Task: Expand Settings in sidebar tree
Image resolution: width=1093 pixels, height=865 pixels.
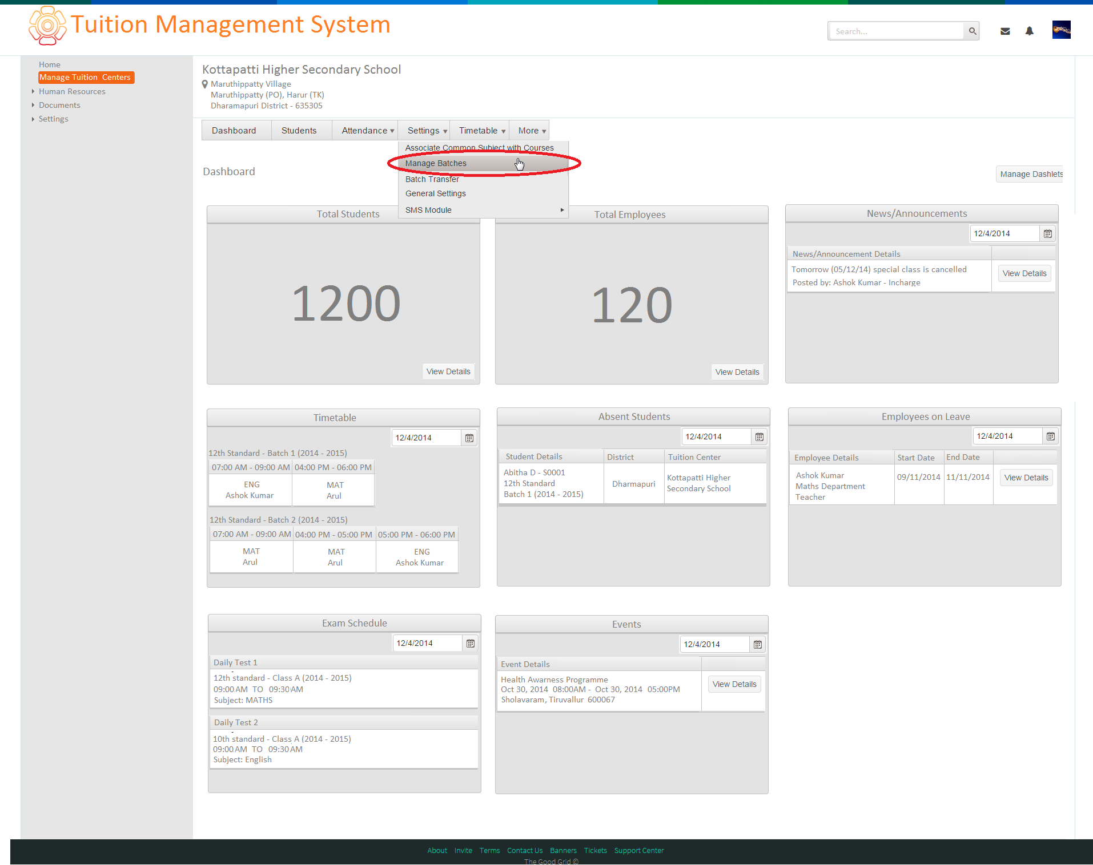Action: point(33,119)
